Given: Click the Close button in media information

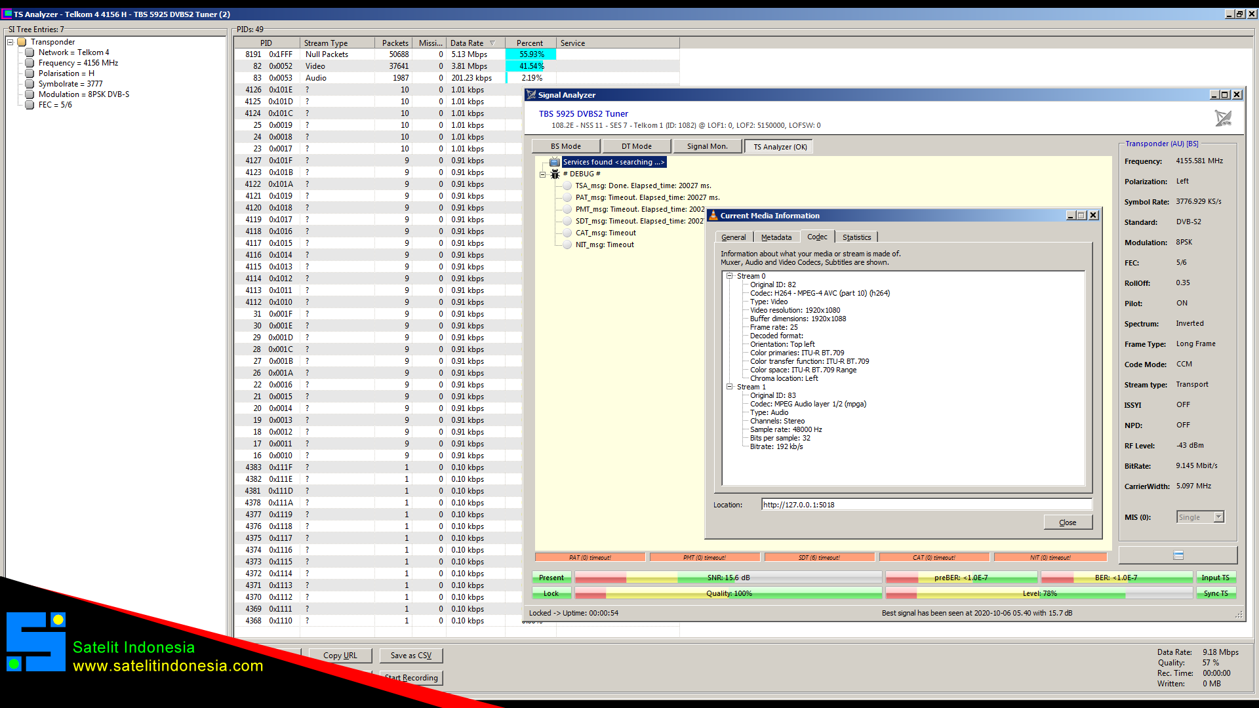Looking at the screenshot, I should pos(1068,522).
